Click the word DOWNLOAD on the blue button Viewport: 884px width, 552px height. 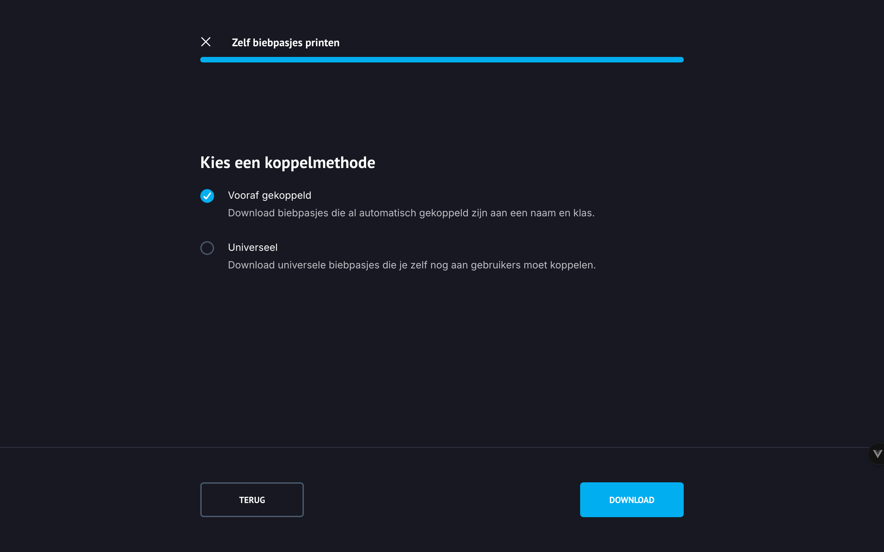pyautogui.click(x=632, y=500)
